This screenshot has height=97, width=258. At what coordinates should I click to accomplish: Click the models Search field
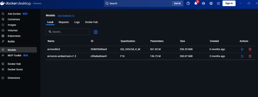pos(68,32)
